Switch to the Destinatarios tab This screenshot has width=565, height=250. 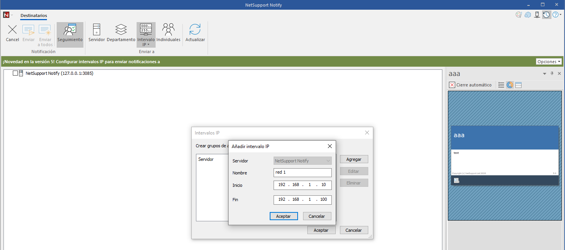[34, 16]
